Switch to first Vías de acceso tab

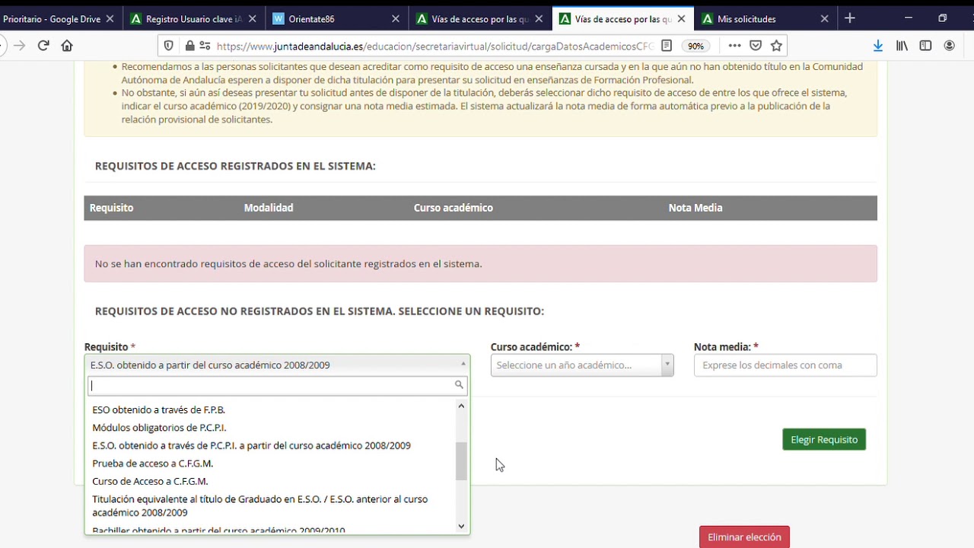(479, 19)
